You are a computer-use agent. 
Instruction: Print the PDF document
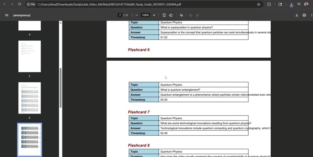pos(304,15)
